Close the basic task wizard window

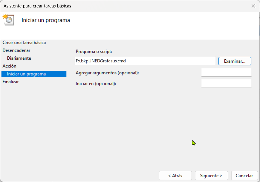pyautogui.click(x=253, y=6)
